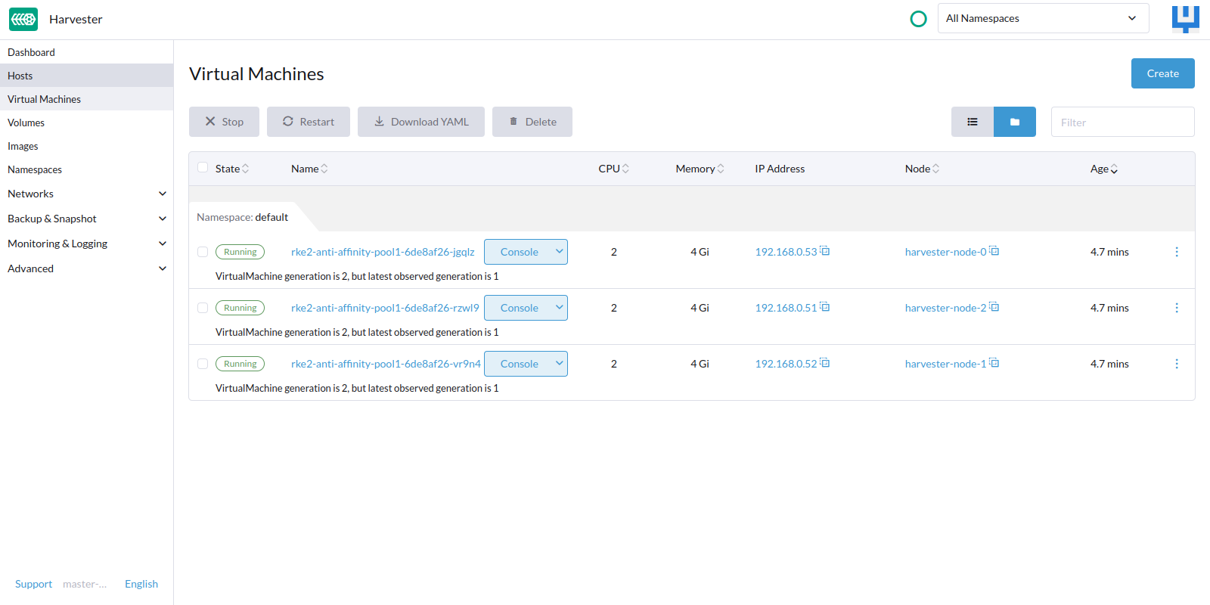The height and width of the screenshot is (605, 1210).
Task: Click the Delete button
Action: 532,122
